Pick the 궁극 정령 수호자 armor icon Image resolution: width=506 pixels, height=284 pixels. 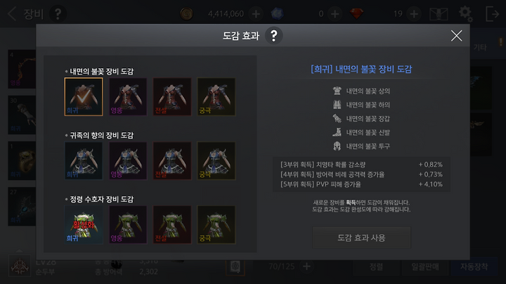pos(216,225)
